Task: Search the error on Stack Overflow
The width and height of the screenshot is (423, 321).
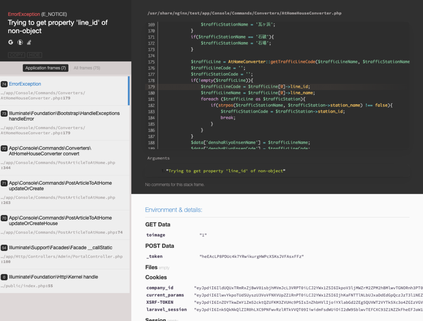Action: point(29,42)
